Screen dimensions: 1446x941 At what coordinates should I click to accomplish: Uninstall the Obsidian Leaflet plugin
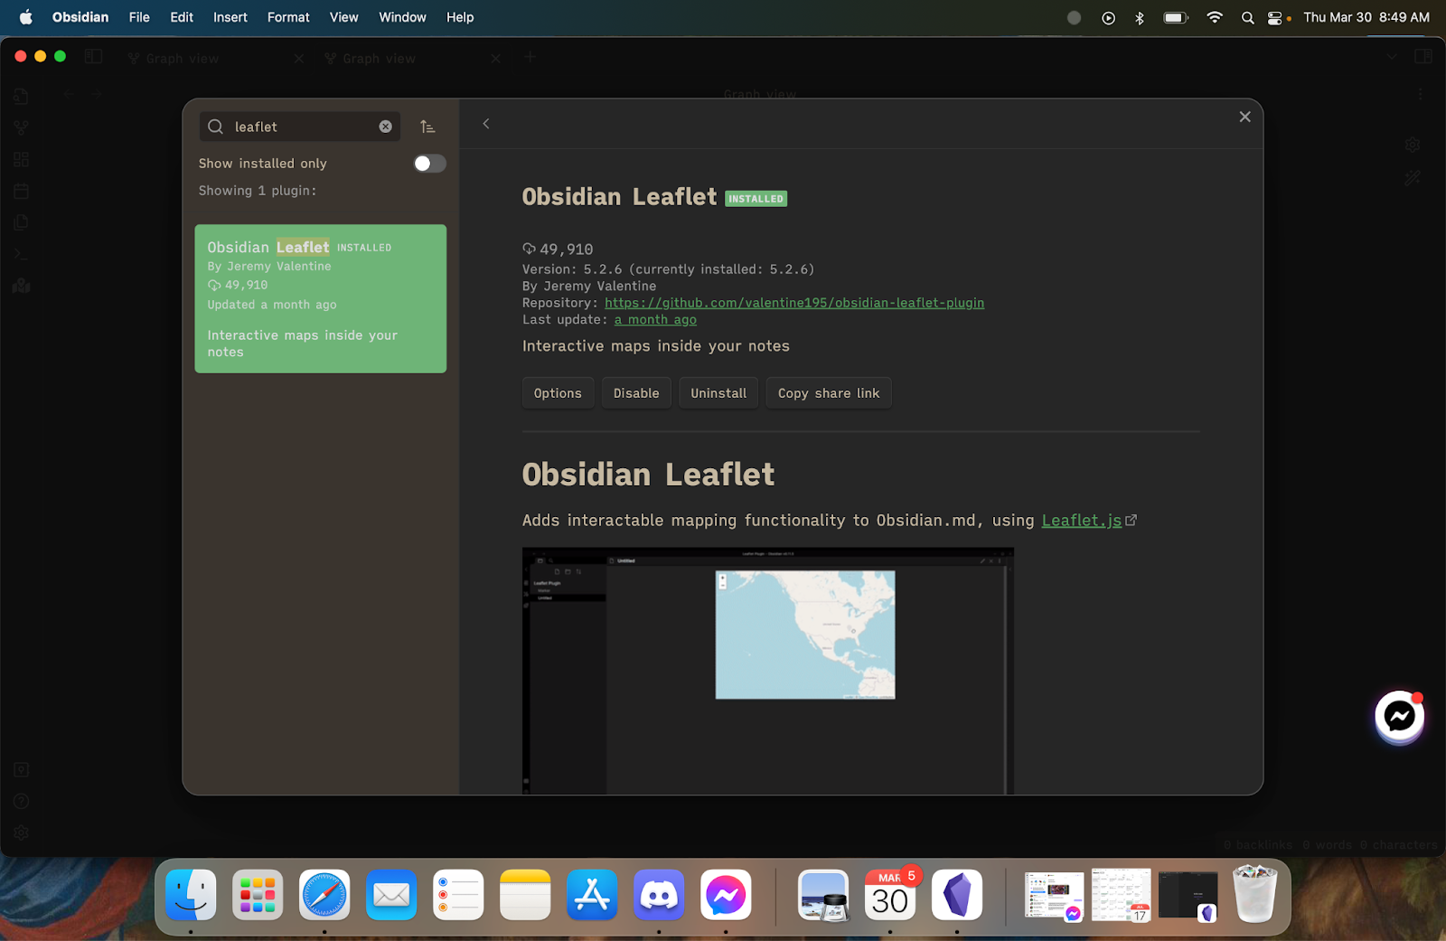[x=718, y=393]
